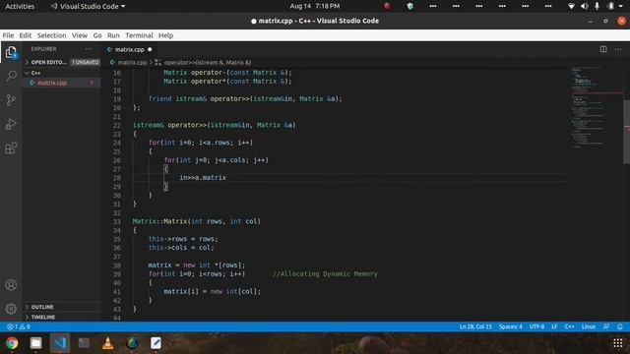
Task: Open Terminal from the dock
Action: click(x=84, y=343)
